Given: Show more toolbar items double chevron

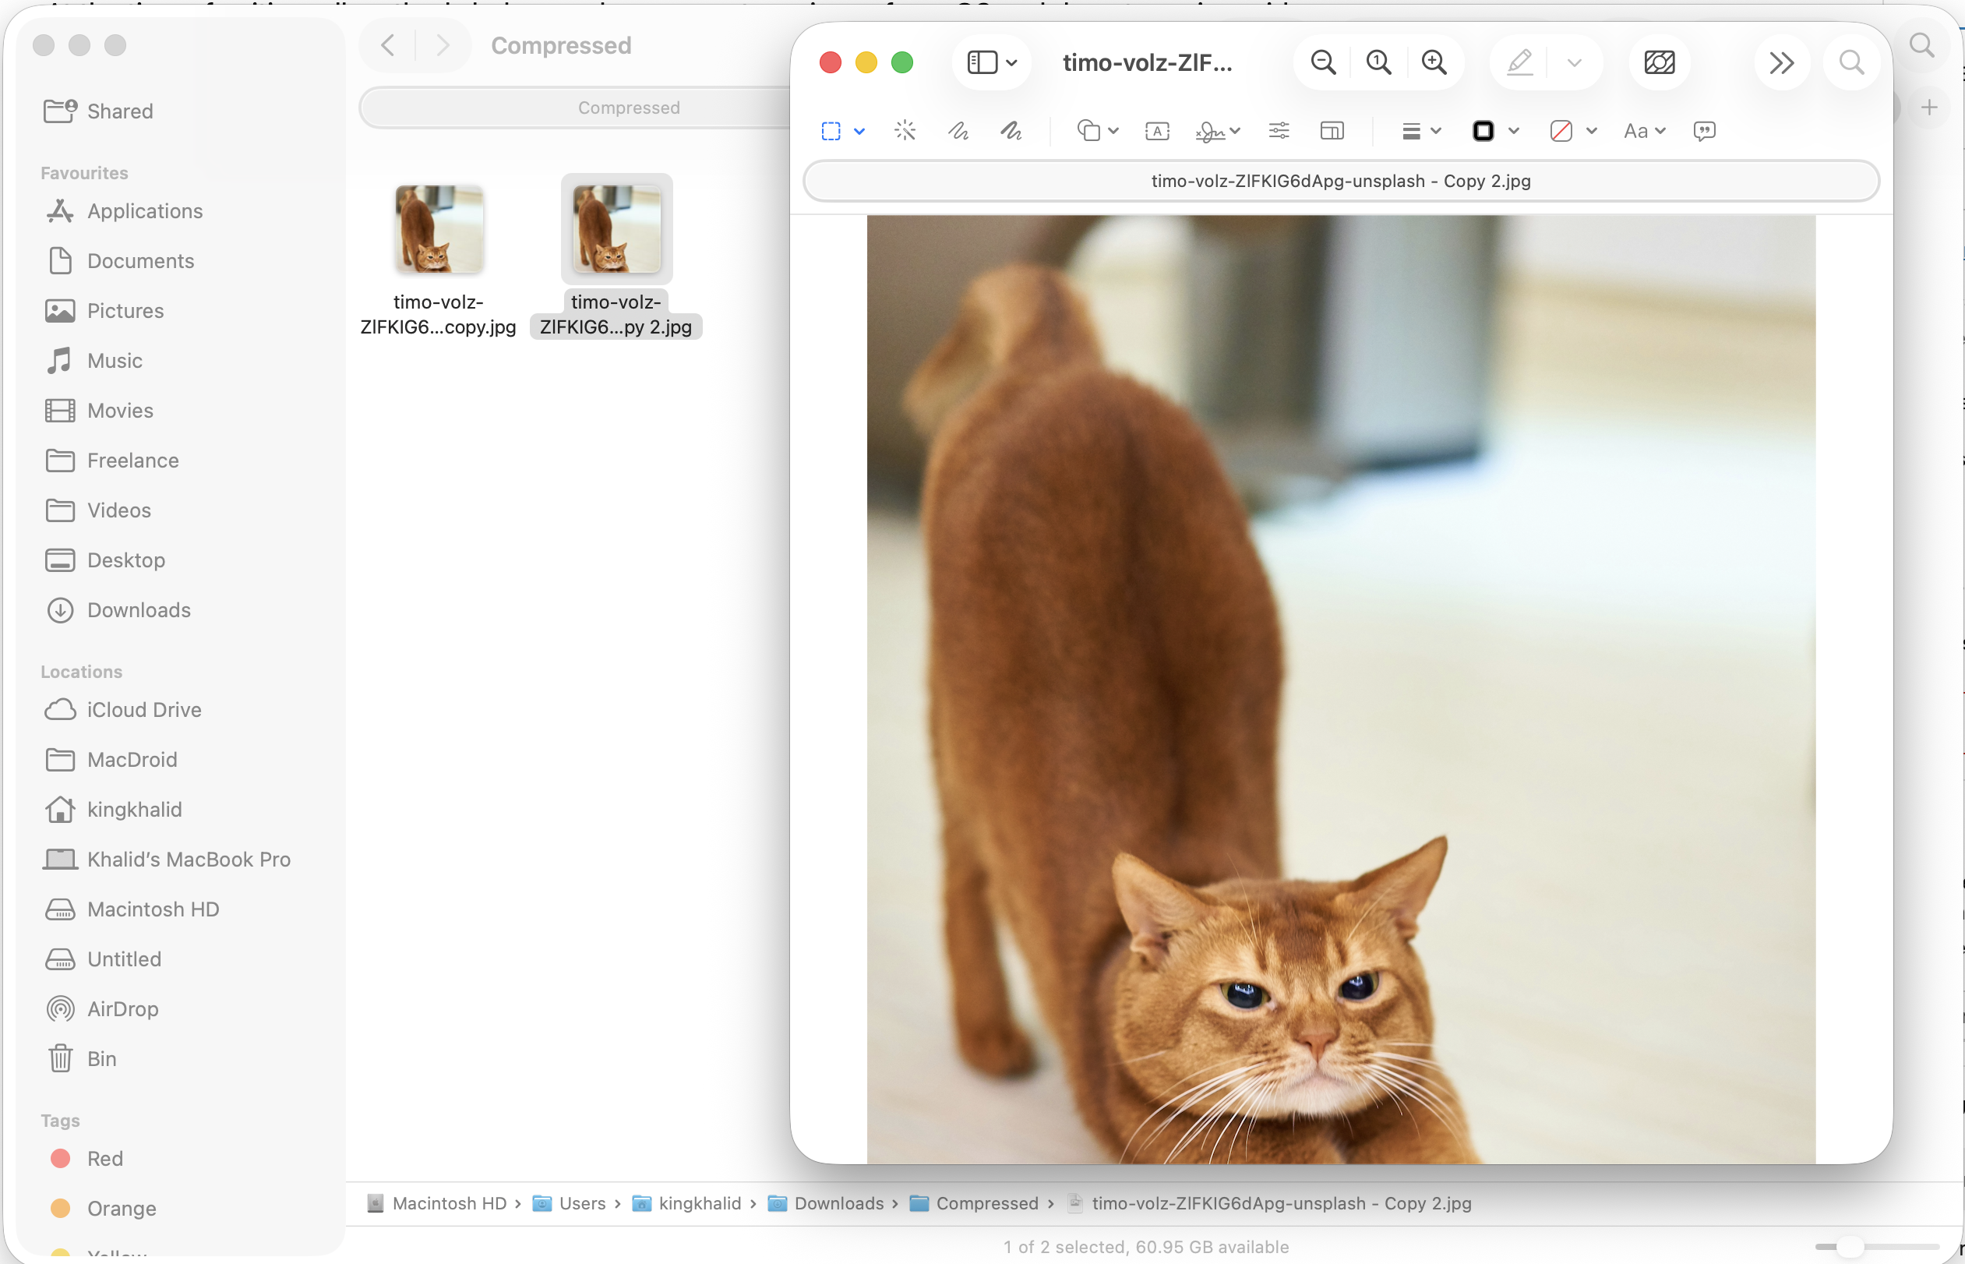Looking at the screenshot, I should coord(1781,63).
